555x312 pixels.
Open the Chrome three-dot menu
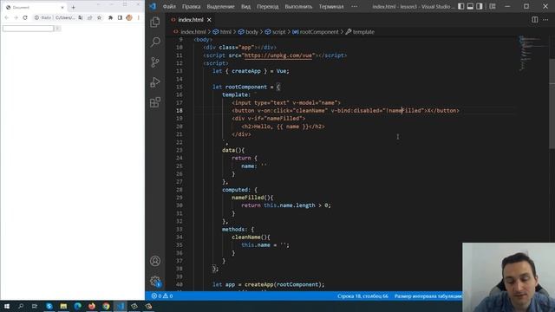pos(139,17)
